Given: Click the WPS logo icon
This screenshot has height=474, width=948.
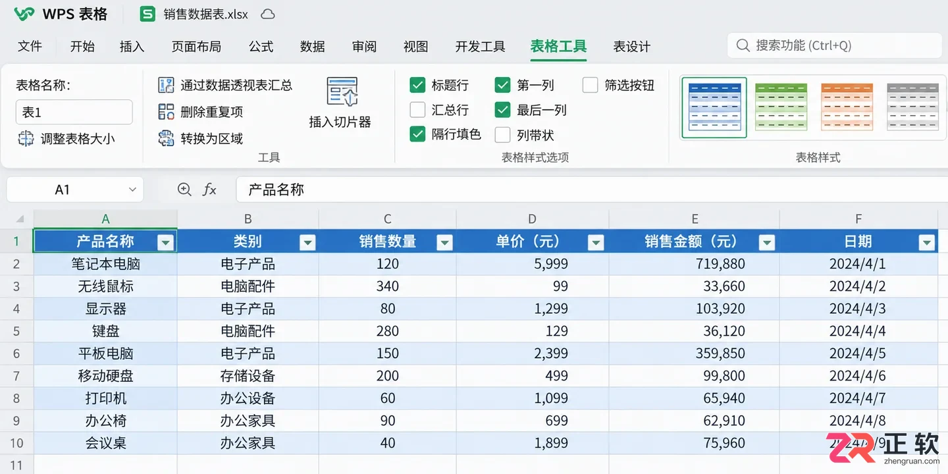Looking at the screenshot, I should point(24,14).
